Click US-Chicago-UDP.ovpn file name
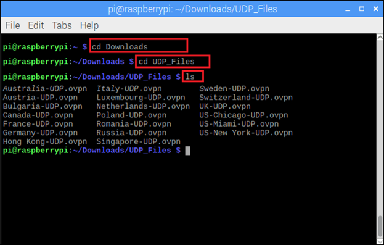Viewport: 384px width, 245px height. click(x=243, y=115)
